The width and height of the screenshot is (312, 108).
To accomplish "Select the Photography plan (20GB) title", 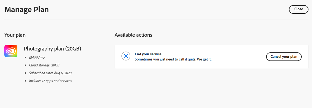I will click(52, 49).
